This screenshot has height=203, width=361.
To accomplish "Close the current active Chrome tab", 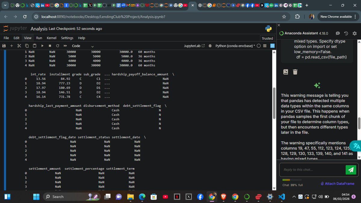I will click(192, 5).
